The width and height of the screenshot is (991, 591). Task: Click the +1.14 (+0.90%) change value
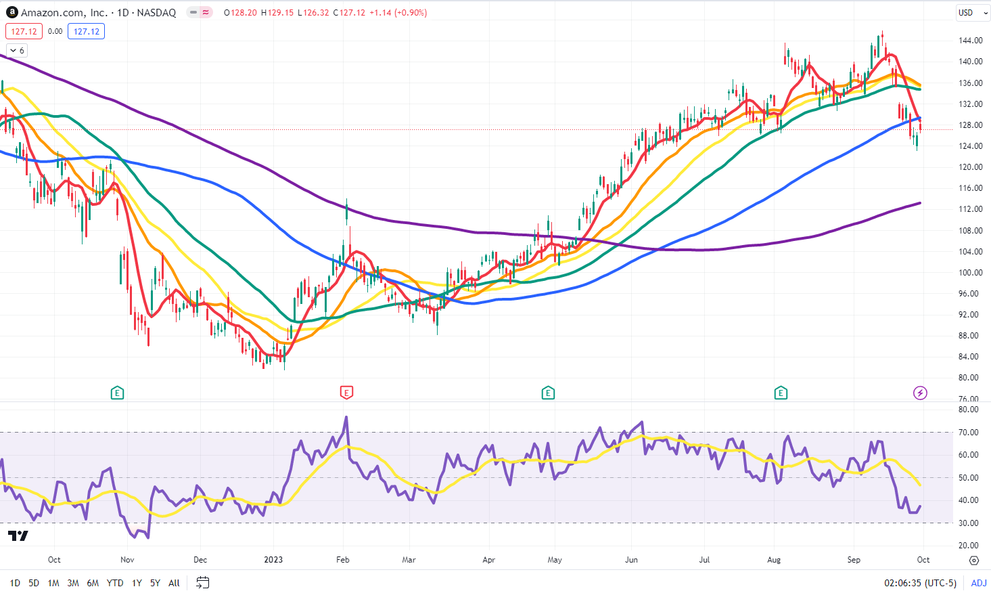pyautogui.click(x=398, y=13)
